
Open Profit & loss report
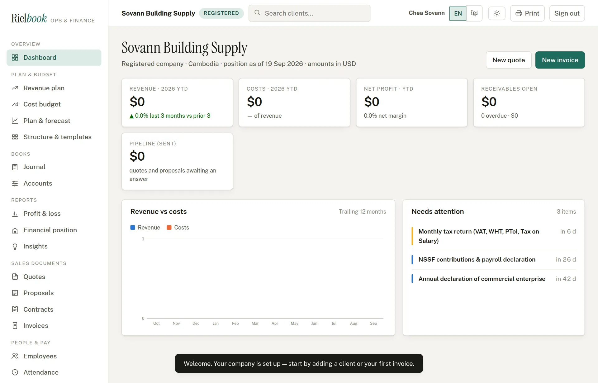click(x=54, y=214)
